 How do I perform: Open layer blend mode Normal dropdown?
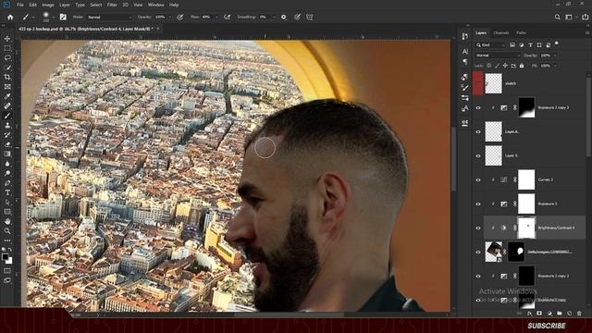[x=498, y=55]
